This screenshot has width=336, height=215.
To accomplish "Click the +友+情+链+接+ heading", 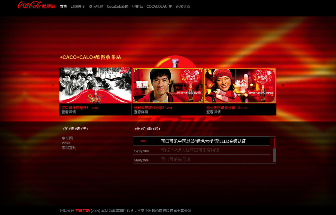I will pos(75,129).
